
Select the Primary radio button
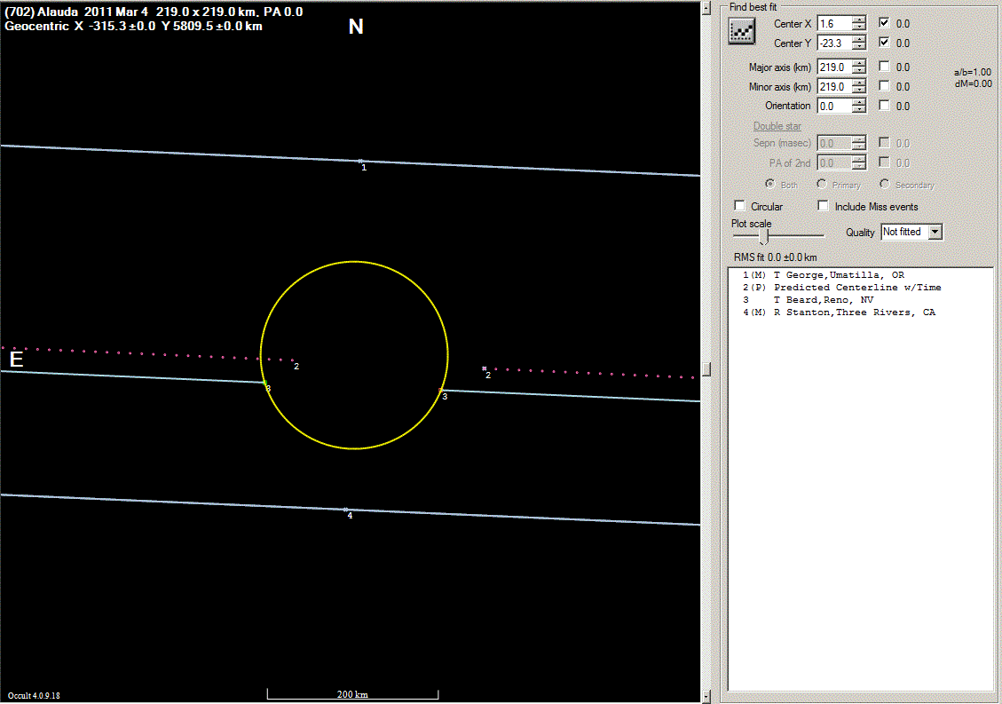(x=822, y=184)
